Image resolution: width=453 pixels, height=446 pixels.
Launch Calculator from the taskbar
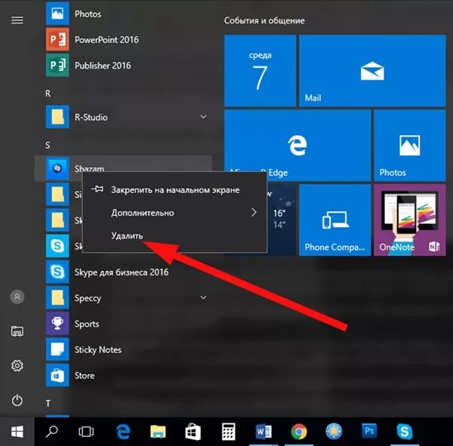click(x=228, y=432)
